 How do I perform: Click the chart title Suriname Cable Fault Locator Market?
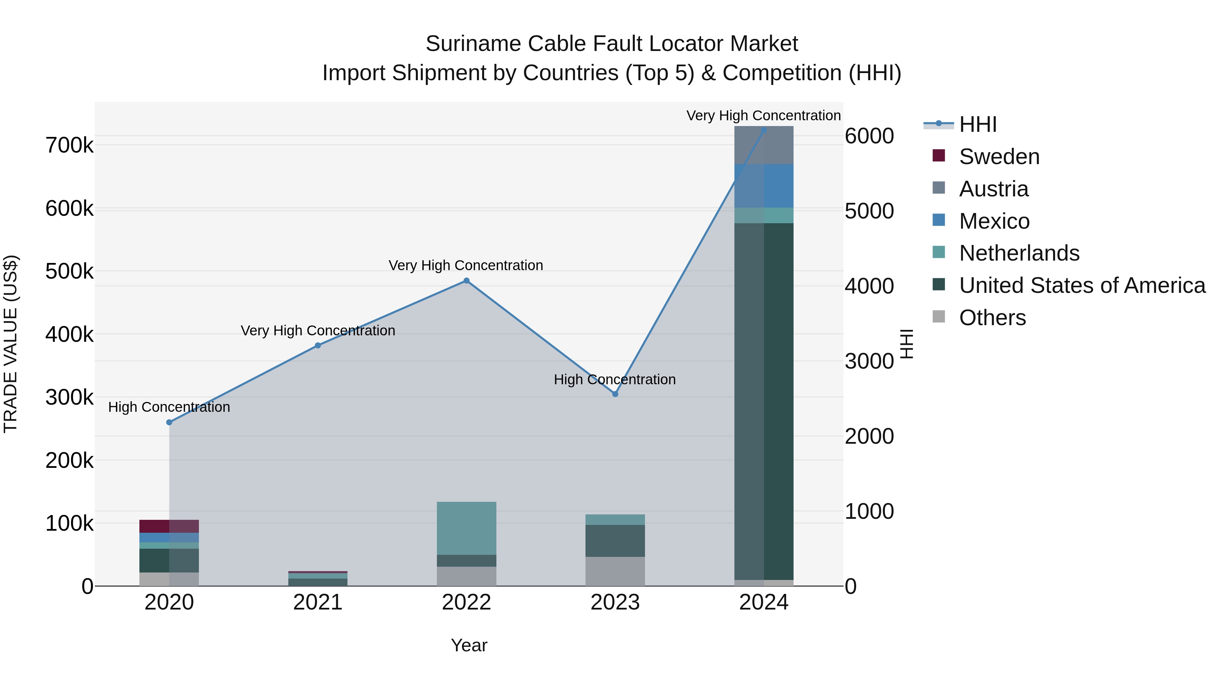coord(612,44)
